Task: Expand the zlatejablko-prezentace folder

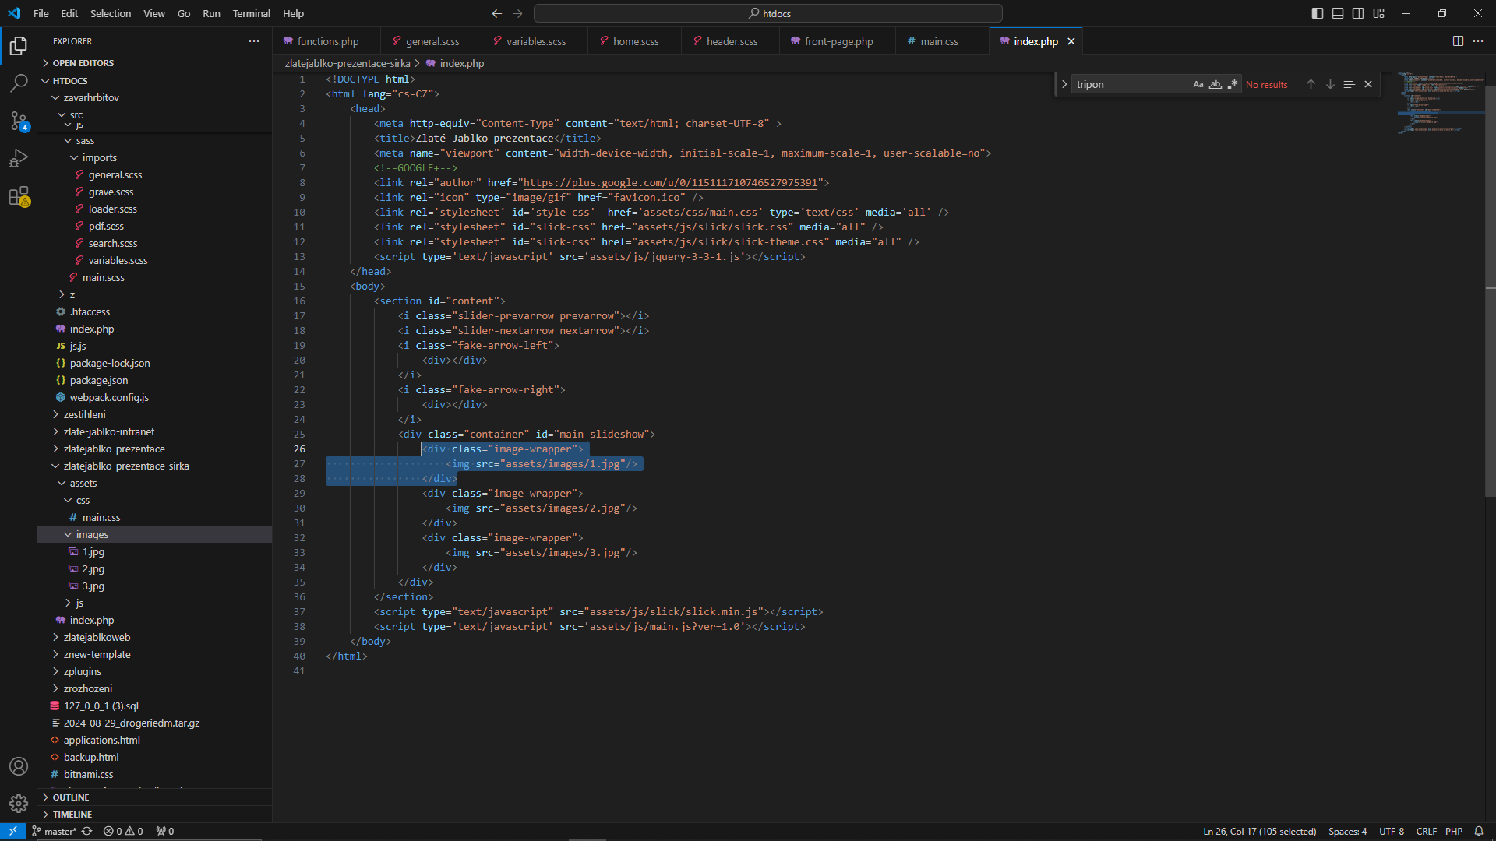Action: pos(155,449)
